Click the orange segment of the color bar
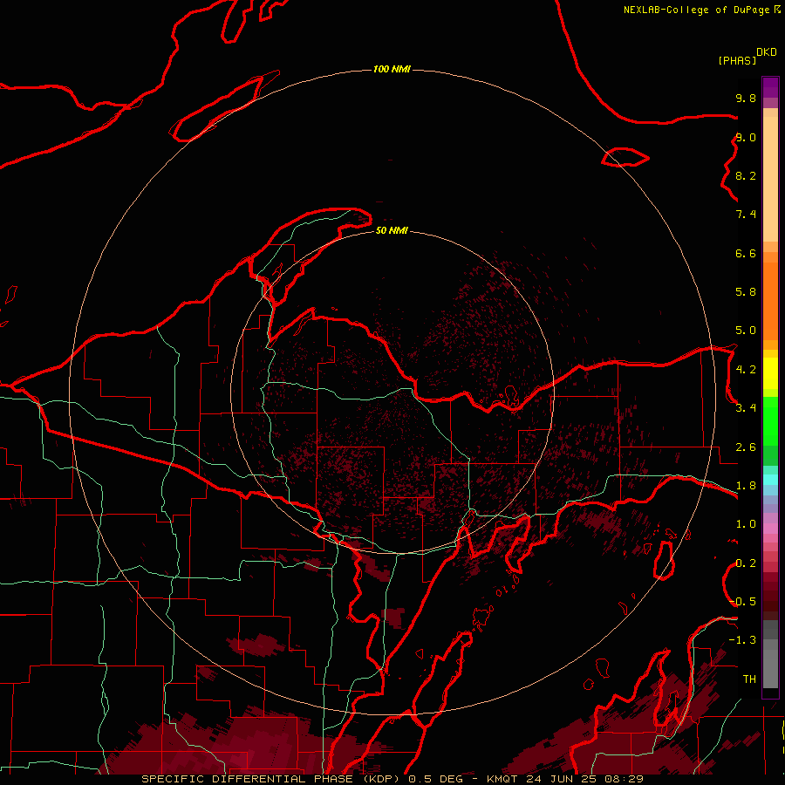The image size is (785, 785). 770,301
